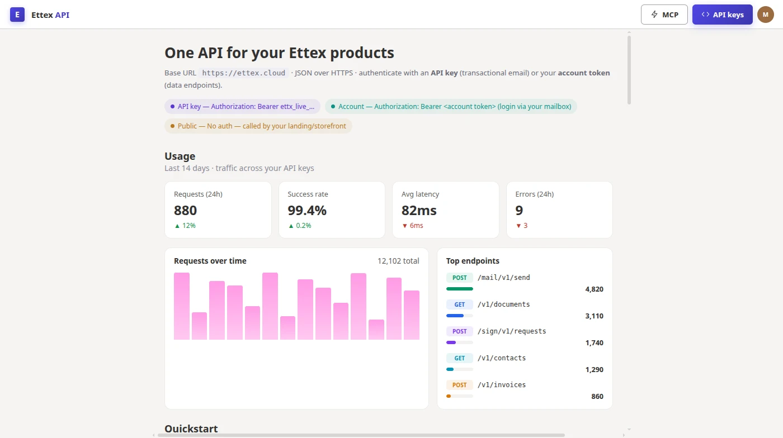Click the Errors (24h) card
The width and height of the screenshot is (783, 438).
click(x=559, y=210)
